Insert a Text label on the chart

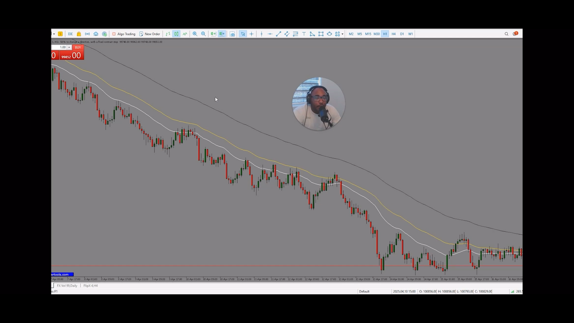[x=303, y=34]
